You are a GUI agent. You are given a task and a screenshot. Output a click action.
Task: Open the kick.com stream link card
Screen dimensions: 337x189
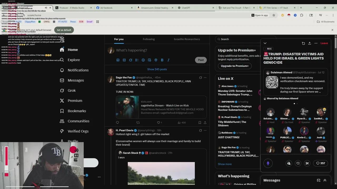click(161, 107)
